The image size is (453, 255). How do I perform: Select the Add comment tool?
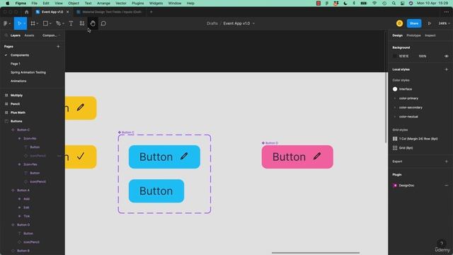pos(103,23)
